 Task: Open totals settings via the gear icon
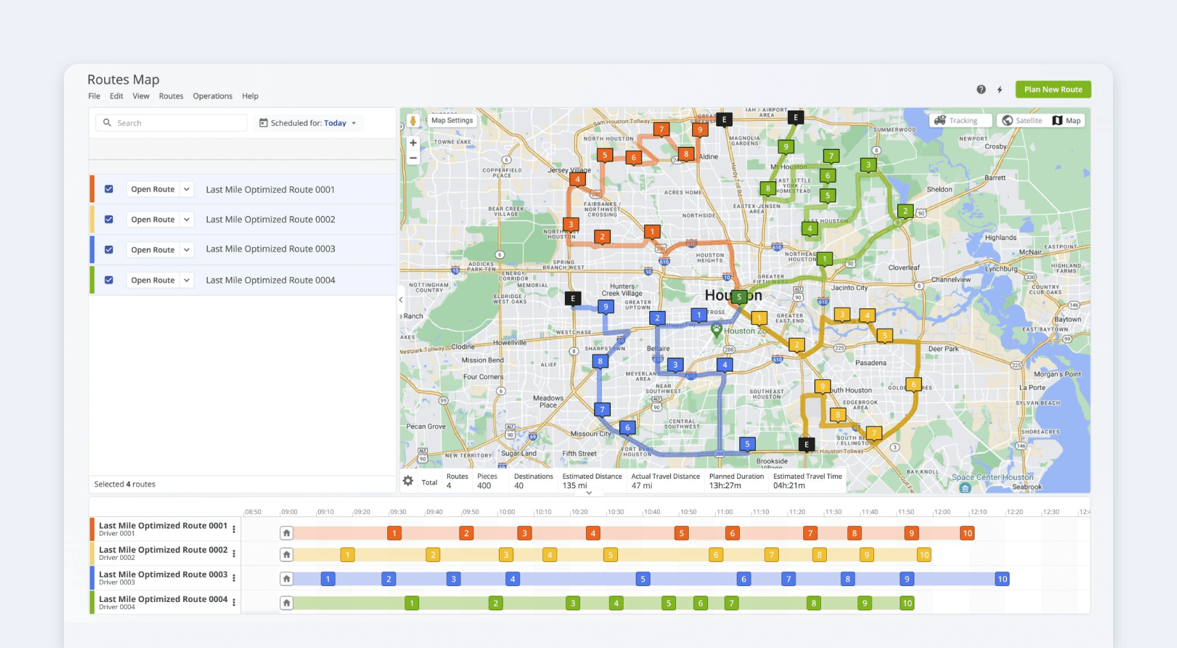coord(408,481)
